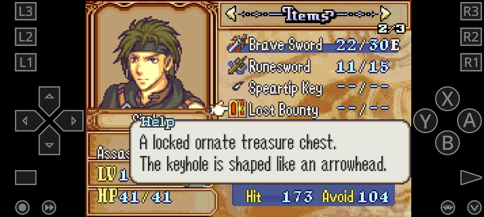This screenshot has height=217, width=484.
Task: Go to next page with right Items arrow
Action: (x=385, y=14)
